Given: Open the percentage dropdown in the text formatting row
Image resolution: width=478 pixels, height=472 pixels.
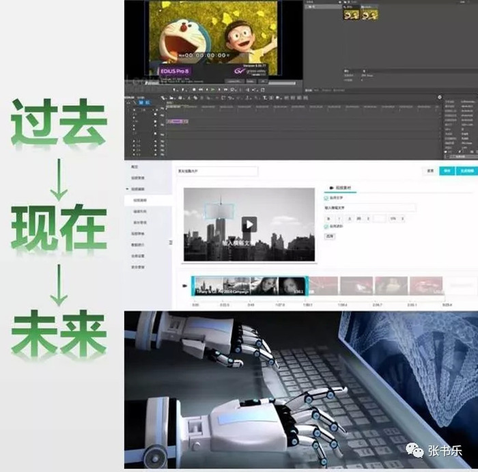Looking at the screenshot, I should pos(397,219).
